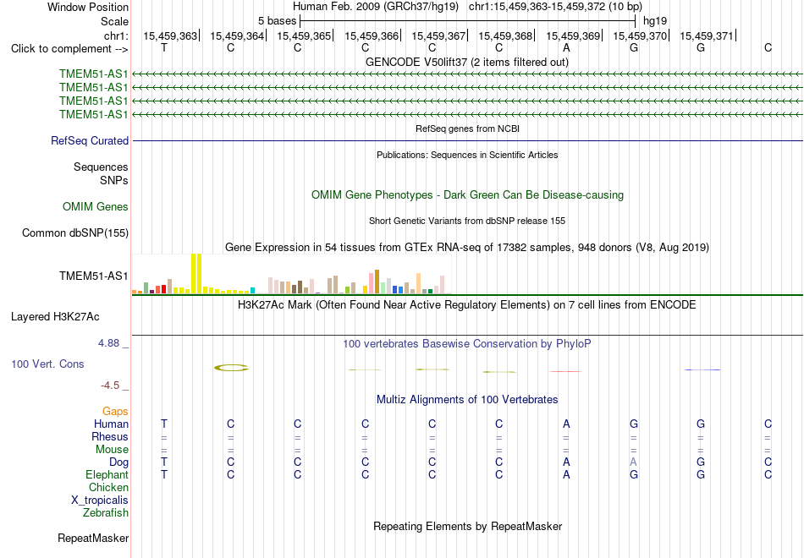The height and width of the screenshot is (558, 804).
Task: Open the Layered H3K27Ac track label
Action: (55, 317)
